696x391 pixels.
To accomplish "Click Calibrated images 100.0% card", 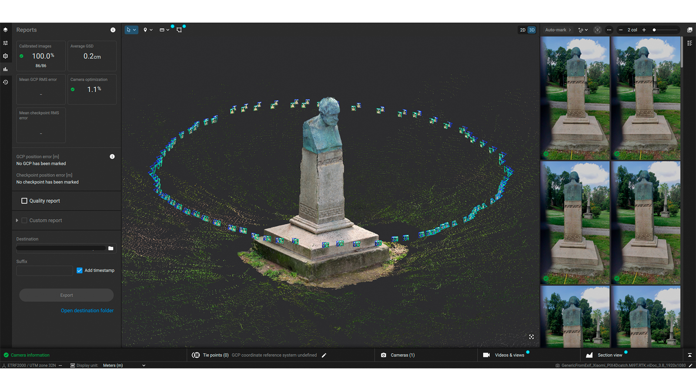I will click(x=41, y=56).
